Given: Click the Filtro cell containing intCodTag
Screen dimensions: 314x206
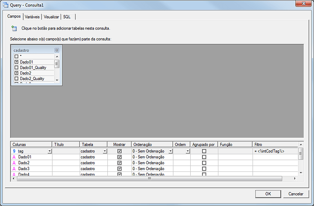Looking at the screenshot, I should (275, 151).
